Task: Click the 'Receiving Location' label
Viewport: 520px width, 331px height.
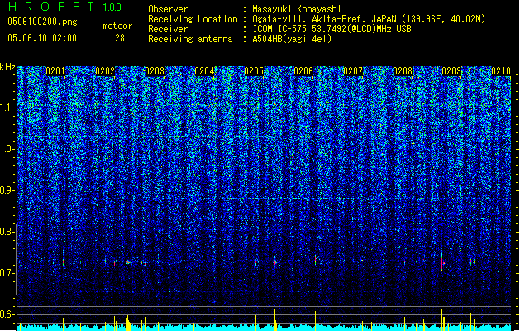Action: [193, 19]
